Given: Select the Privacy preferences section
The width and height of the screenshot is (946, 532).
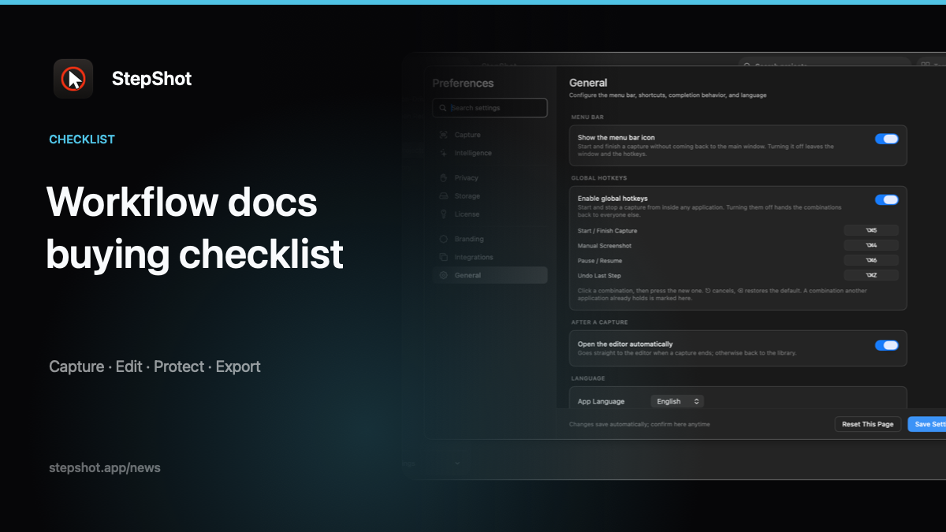Looking at the screenshot, I should pos(490,178).
